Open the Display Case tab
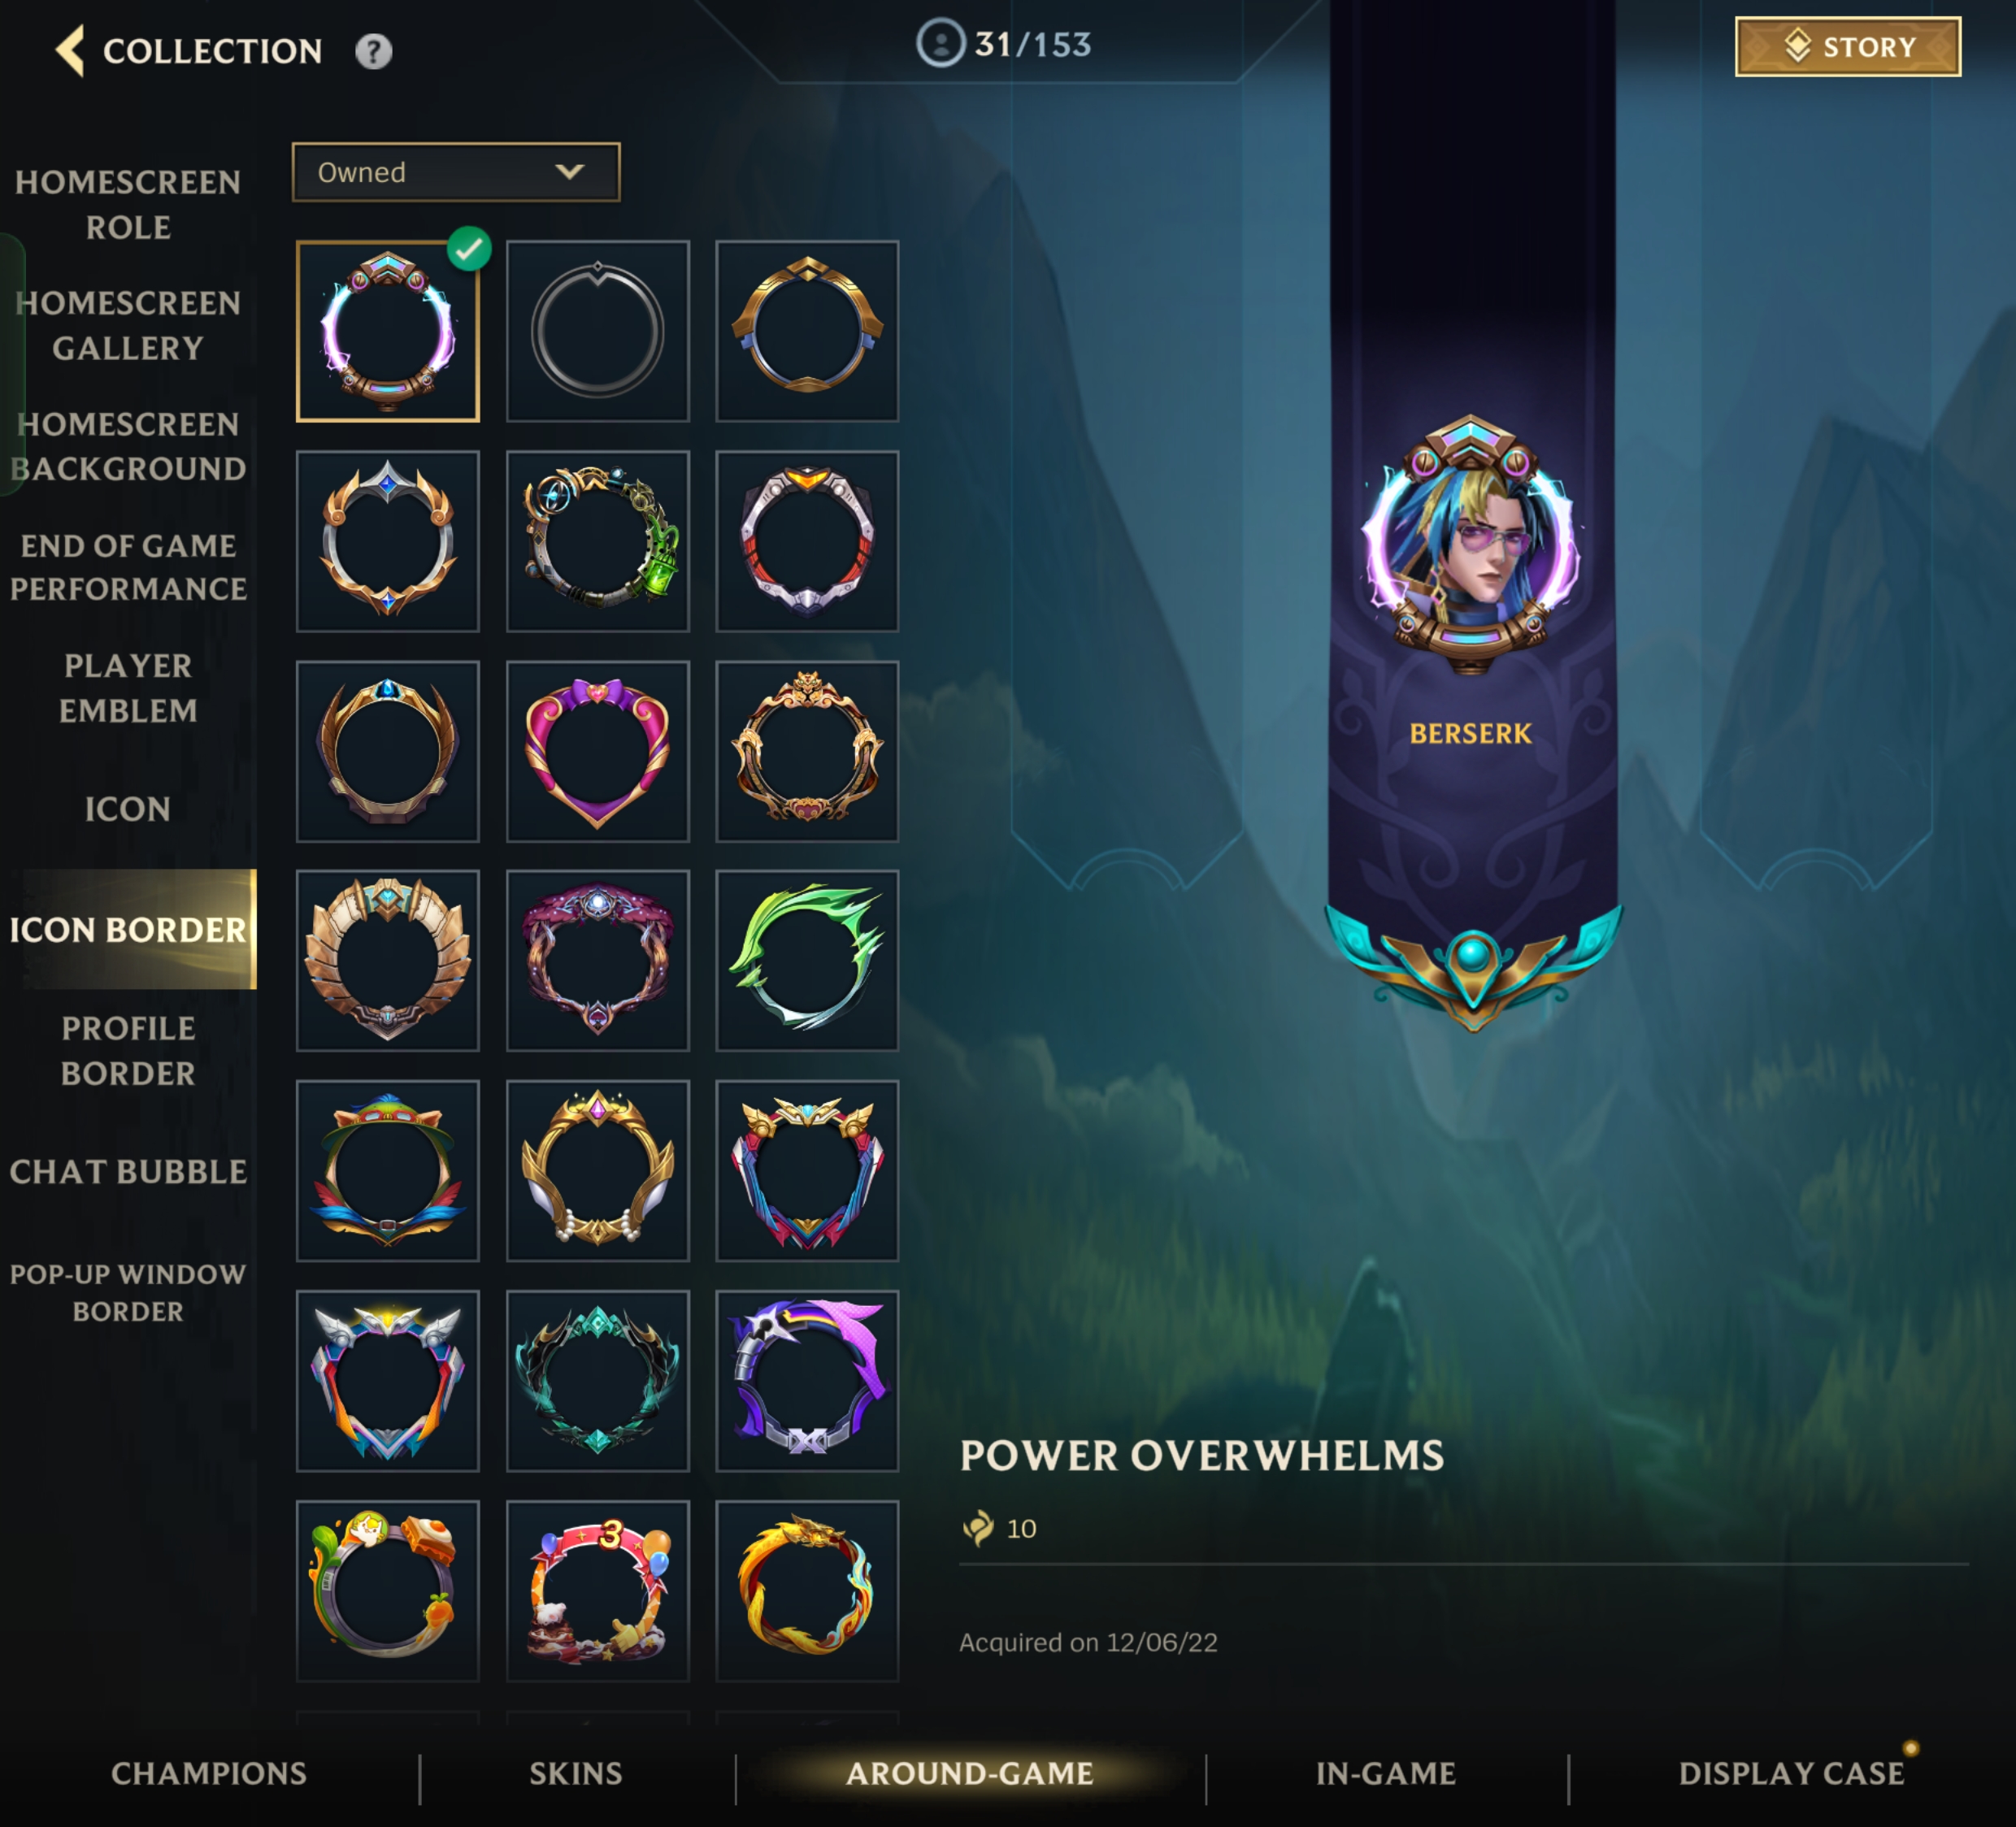This screenshot has height=1827, width=2016. tap(1791, 1773)
